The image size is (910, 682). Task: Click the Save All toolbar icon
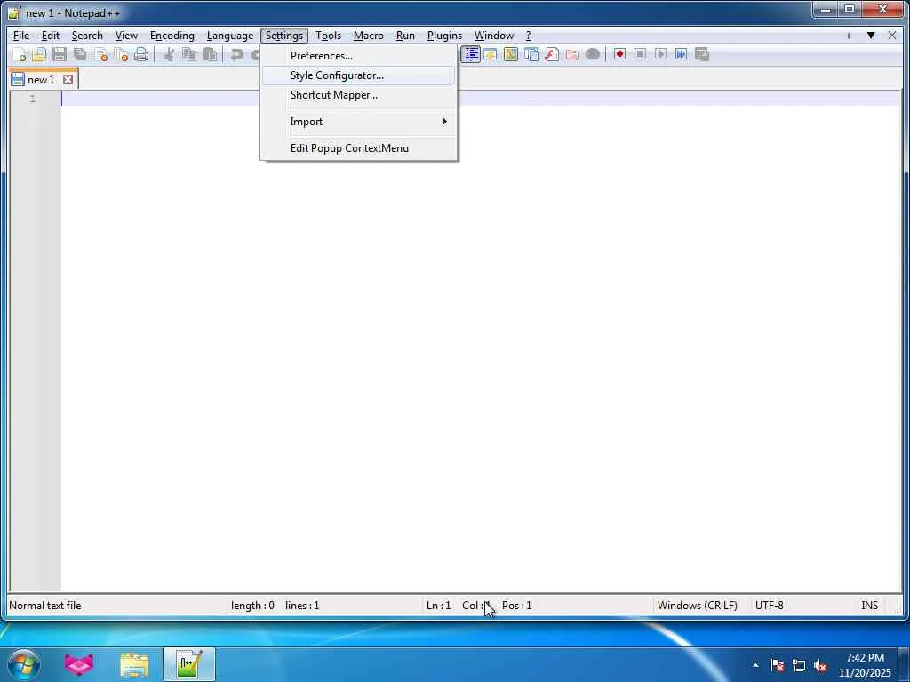[x=80, y=54]
